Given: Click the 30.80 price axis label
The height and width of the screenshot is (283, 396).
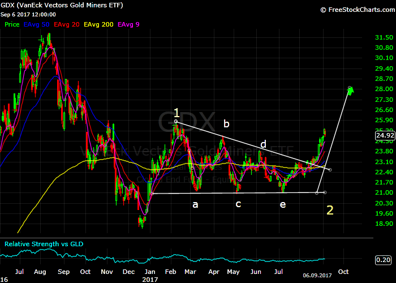Looking at the screenshot, I should click(x=384, y=48).
